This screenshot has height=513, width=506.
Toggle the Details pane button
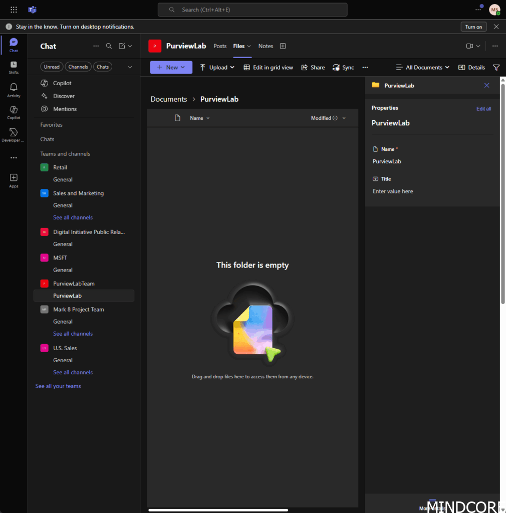click(x=471, y=68)
